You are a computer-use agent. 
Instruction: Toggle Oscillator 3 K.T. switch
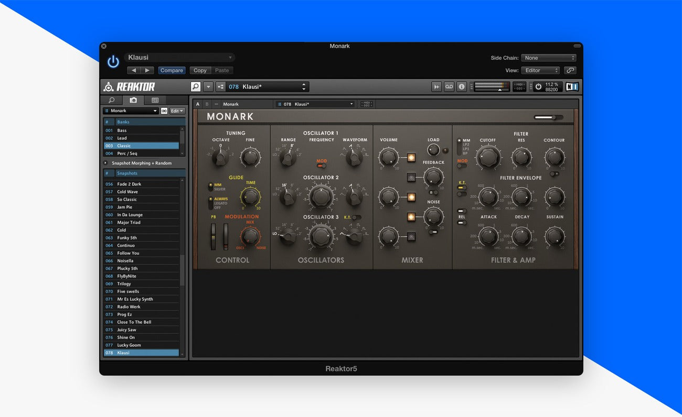(x=357, y=217)
